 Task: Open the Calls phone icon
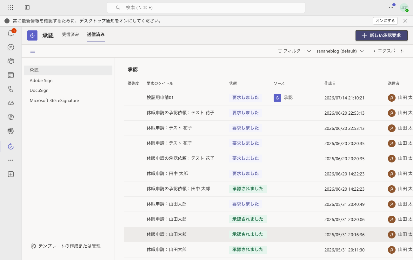point(11,89)
